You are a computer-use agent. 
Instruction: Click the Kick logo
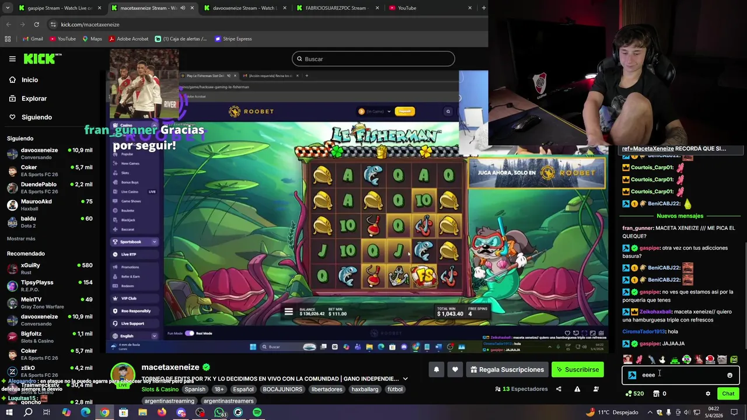(42, 58)
